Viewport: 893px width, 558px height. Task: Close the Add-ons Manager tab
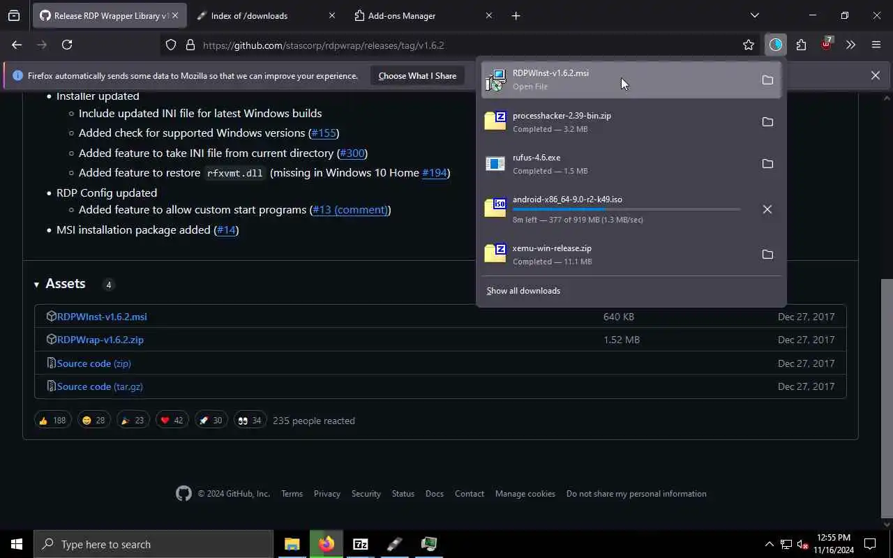pos(488,15)
